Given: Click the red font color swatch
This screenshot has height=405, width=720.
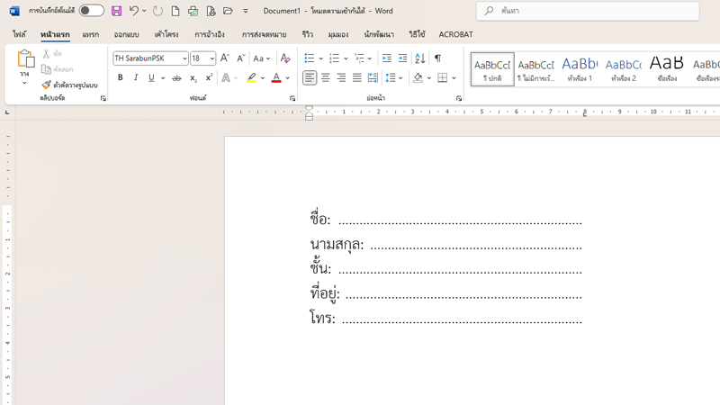Looking at the screenshot, I should [x=276, y=78].
